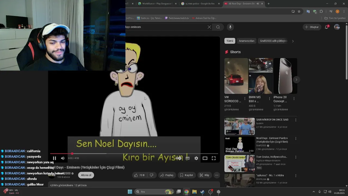Screen dimensions: 348x196
Task: Open SARI MİKROFON ONCE SAID video
Action: coord(240,126)
